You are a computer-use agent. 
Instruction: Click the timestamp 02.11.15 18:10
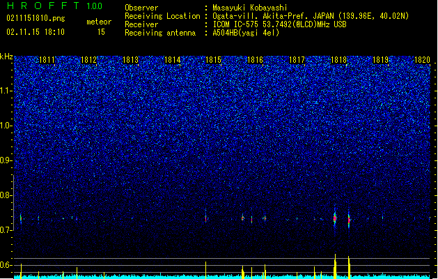(x=36, y=32)
